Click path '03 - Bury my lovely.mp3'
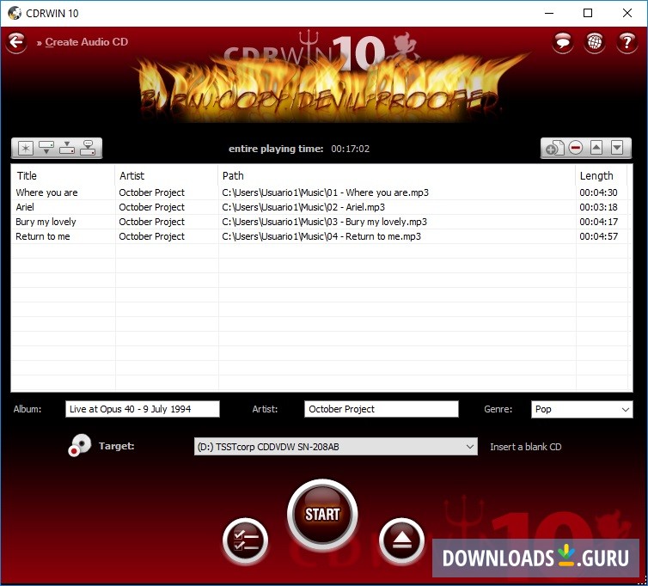Viewport: 648px width, 586px height. point(324,222)
